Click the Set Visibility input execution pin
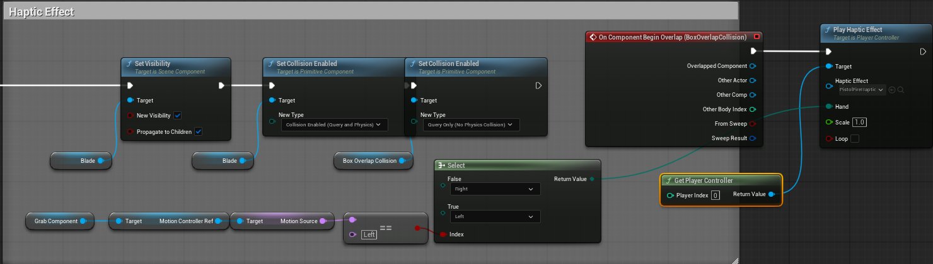933x264 pixels. point(130,85)
